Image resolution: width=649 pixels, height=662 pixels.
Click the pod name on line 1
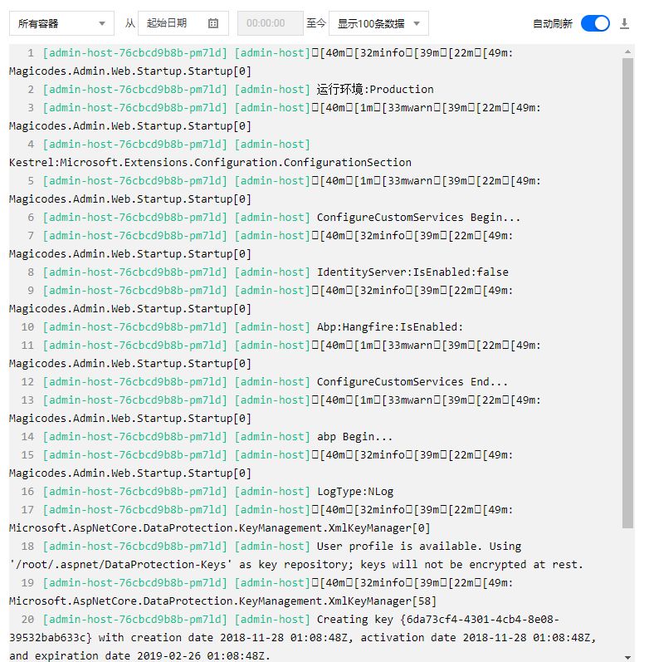point(134,53)
